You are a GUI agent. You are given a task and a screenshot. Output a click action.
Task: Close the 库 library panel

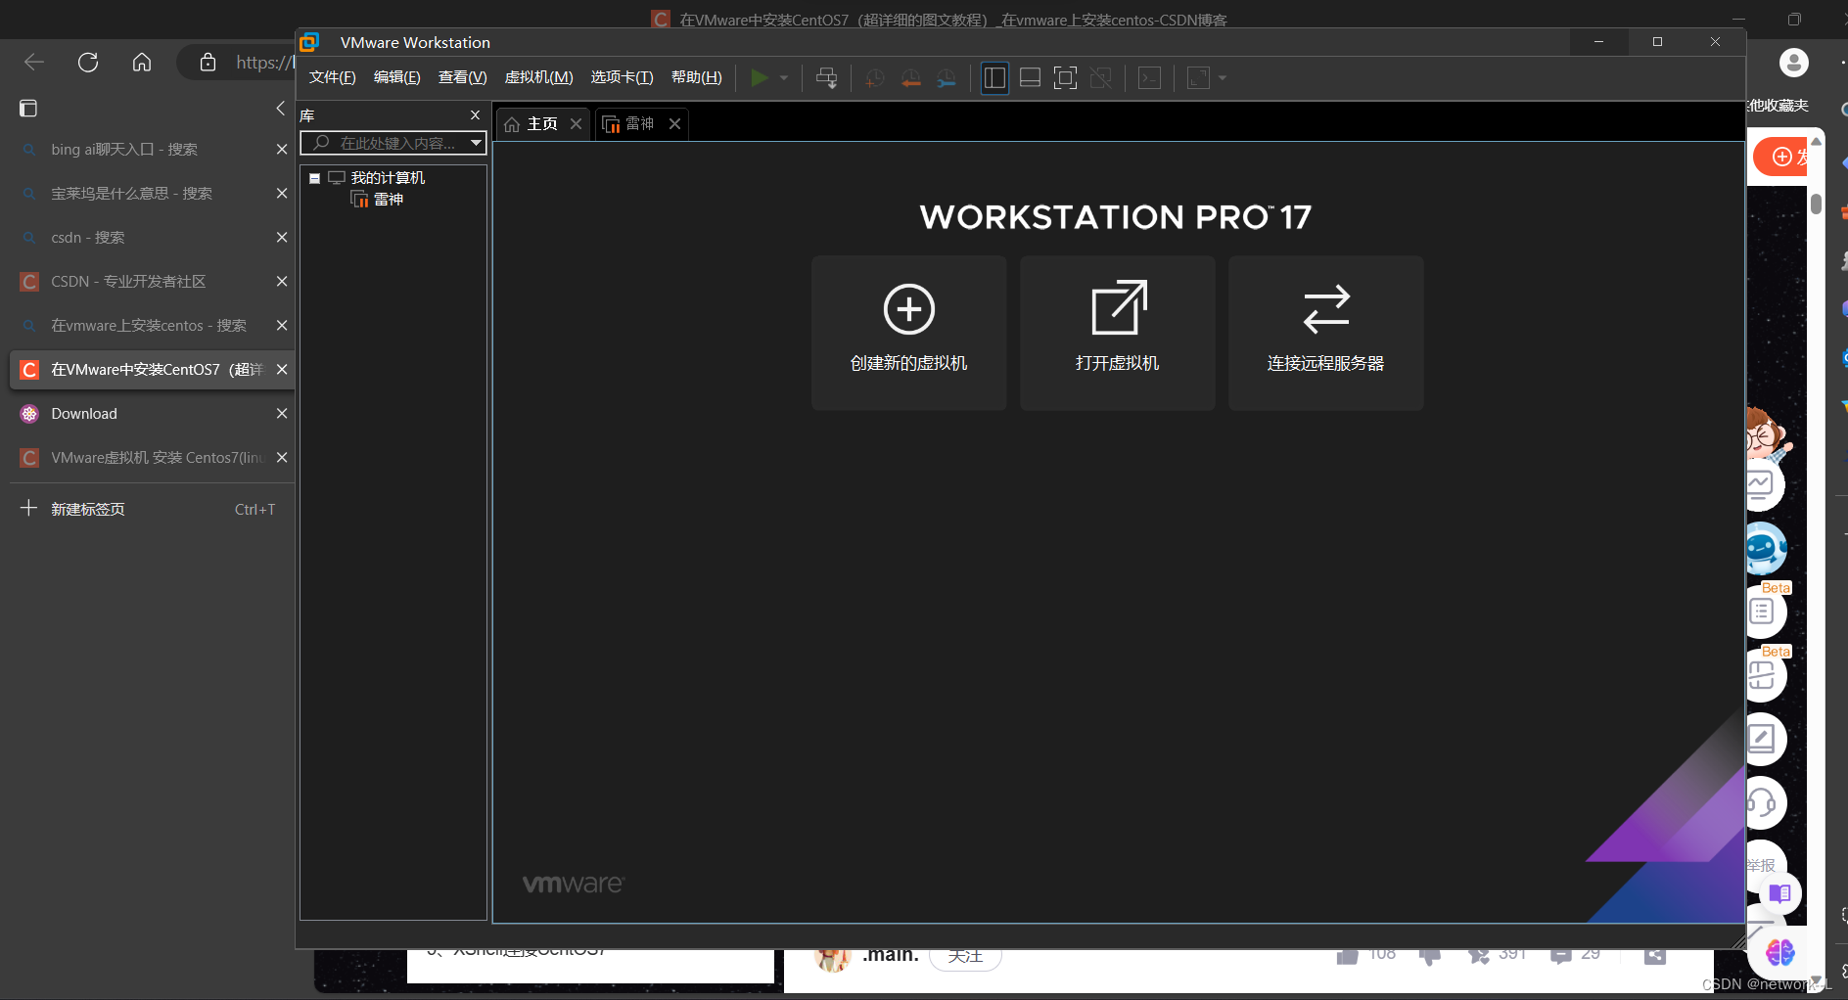pos(475,115)
